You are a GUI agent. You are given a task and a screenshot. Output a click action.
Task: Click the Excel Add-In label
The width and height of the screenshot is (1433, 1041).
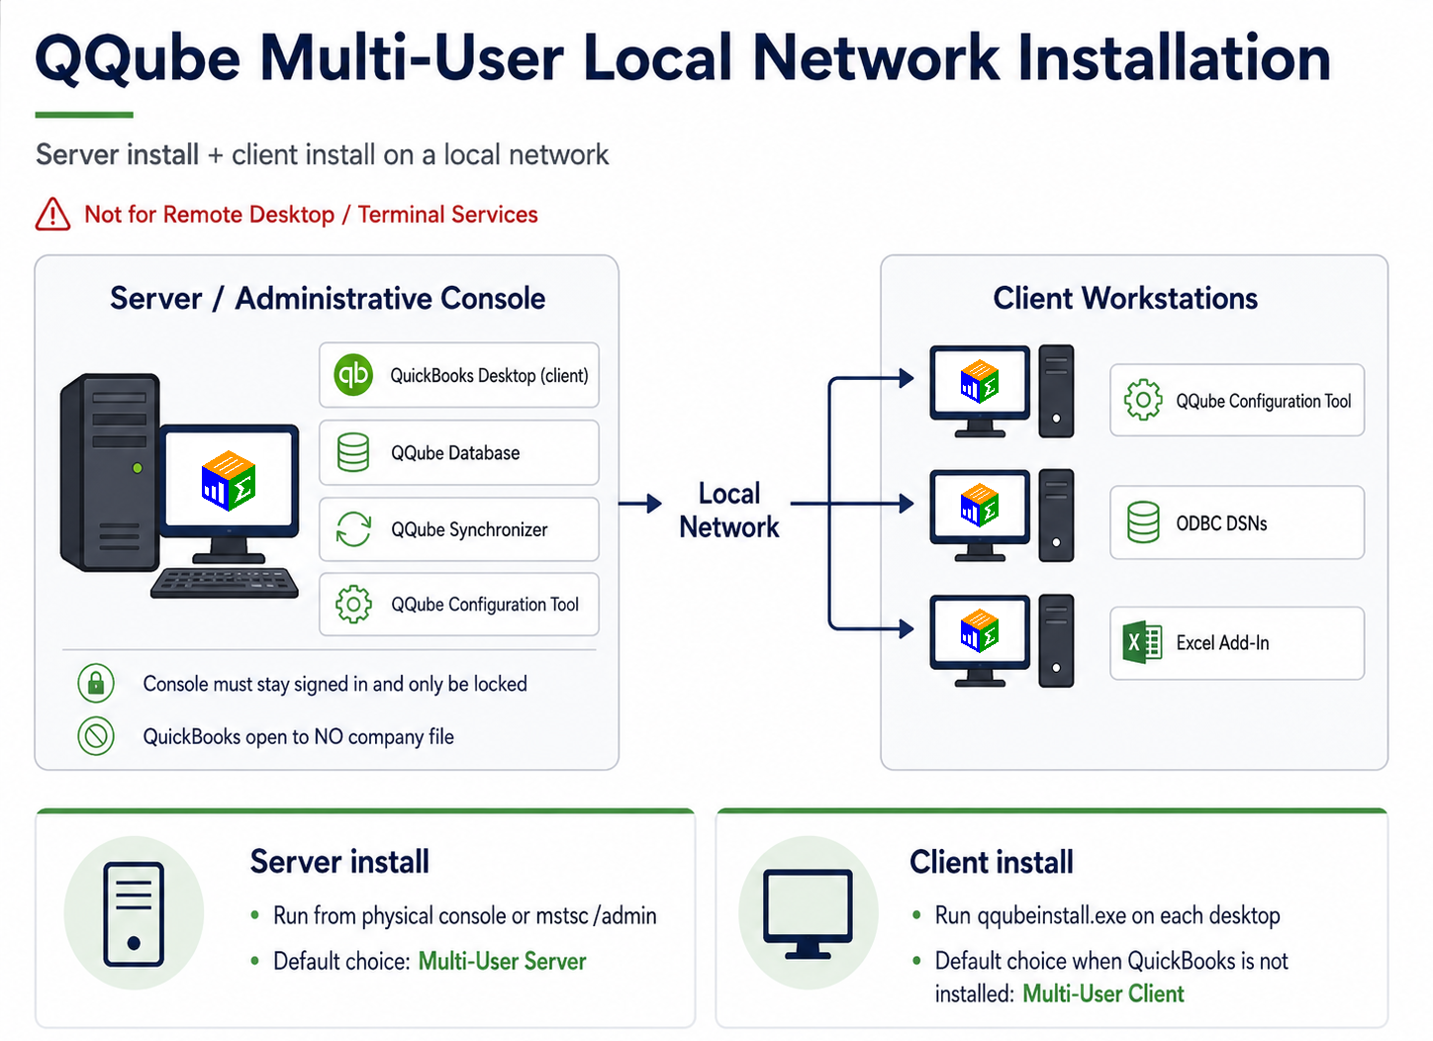[x=1222, y=642]
